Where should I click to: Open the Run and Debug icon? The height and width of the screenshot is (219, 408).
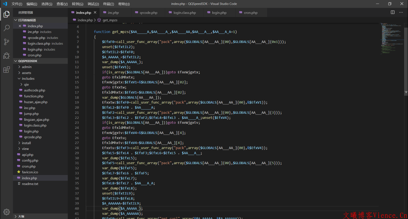(6, 56)
